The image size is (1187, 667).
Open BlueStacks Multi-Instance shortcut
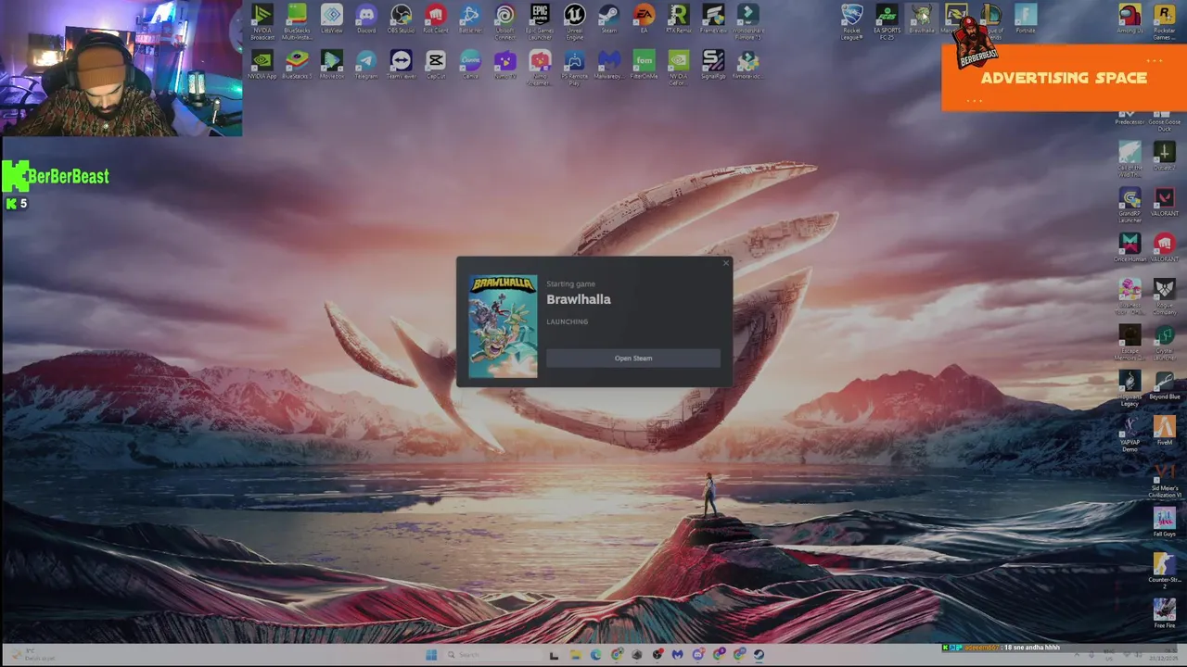(x=297, y=20)
